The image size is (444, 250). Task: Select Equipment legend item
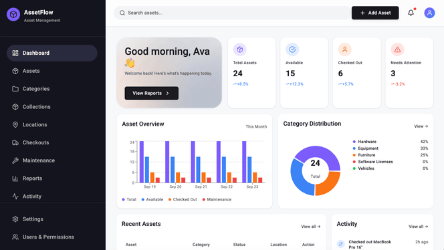(391, 148)
